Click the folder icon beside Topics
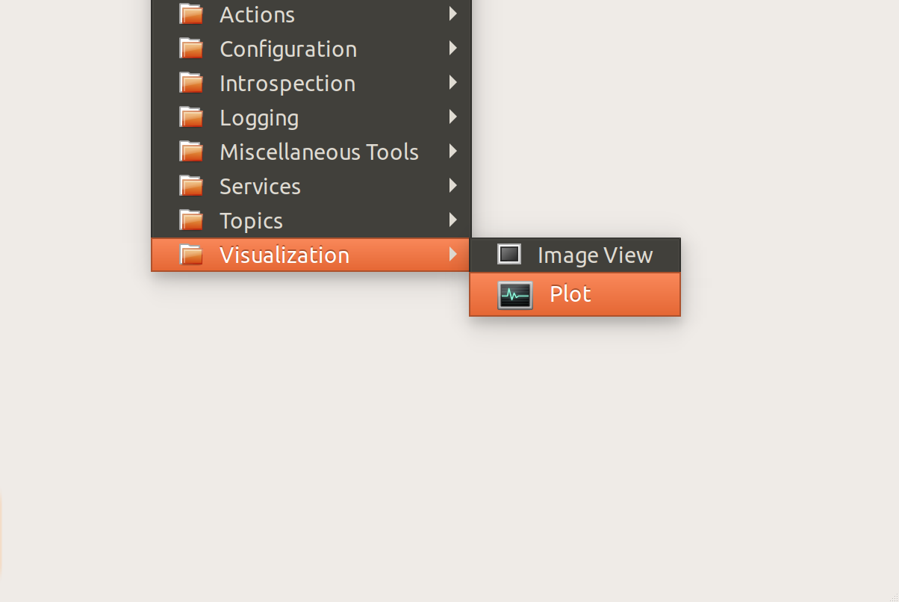The image size is (899, 602). tap(190, 219)
